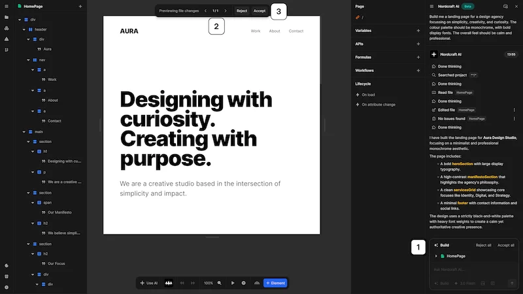Click the theme icon at bottom of left rail

point(7,266)
